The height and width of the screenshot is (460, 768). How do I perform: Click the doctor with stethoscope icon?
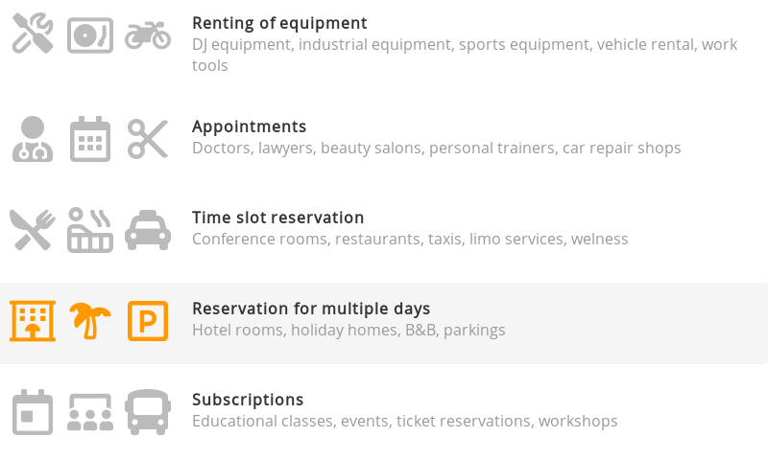[x=33, y=139]
